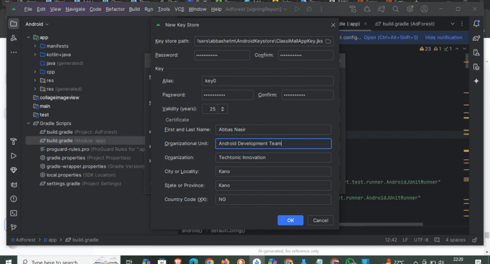This screenshot has height=264, width=490.
Task: Open the Adforest run configuration dropdown
Action: tap(256, 9)
